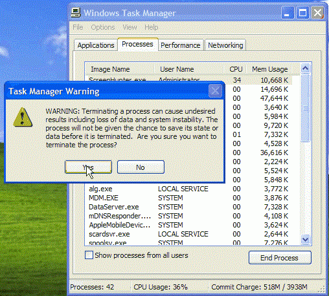Click the CPU value 34
Screen dimensions: 329x296
[x=237, y=80]
